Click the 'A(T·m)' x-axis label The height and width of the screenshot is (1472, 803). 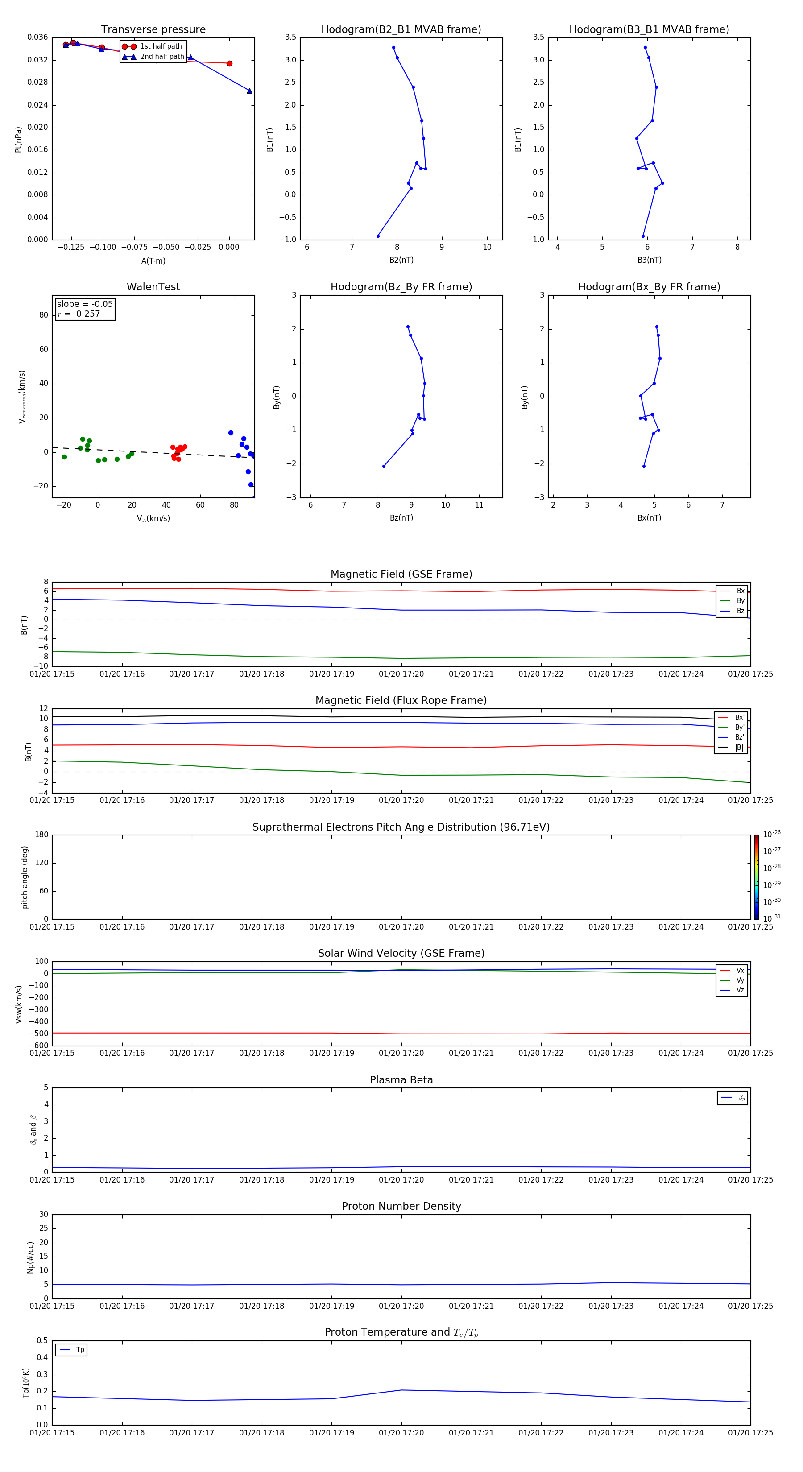coord(153,260)
